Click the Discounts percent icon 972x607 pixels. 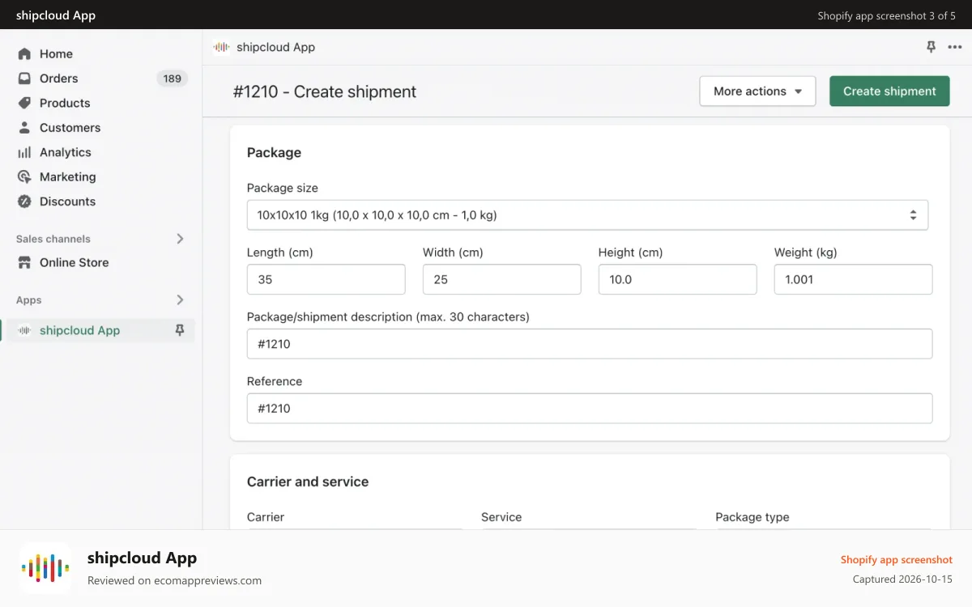(24, 202)
